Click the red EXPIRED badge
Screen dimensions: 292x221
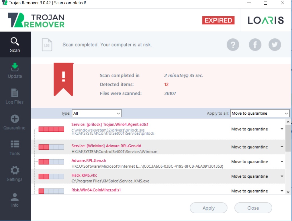218,20
